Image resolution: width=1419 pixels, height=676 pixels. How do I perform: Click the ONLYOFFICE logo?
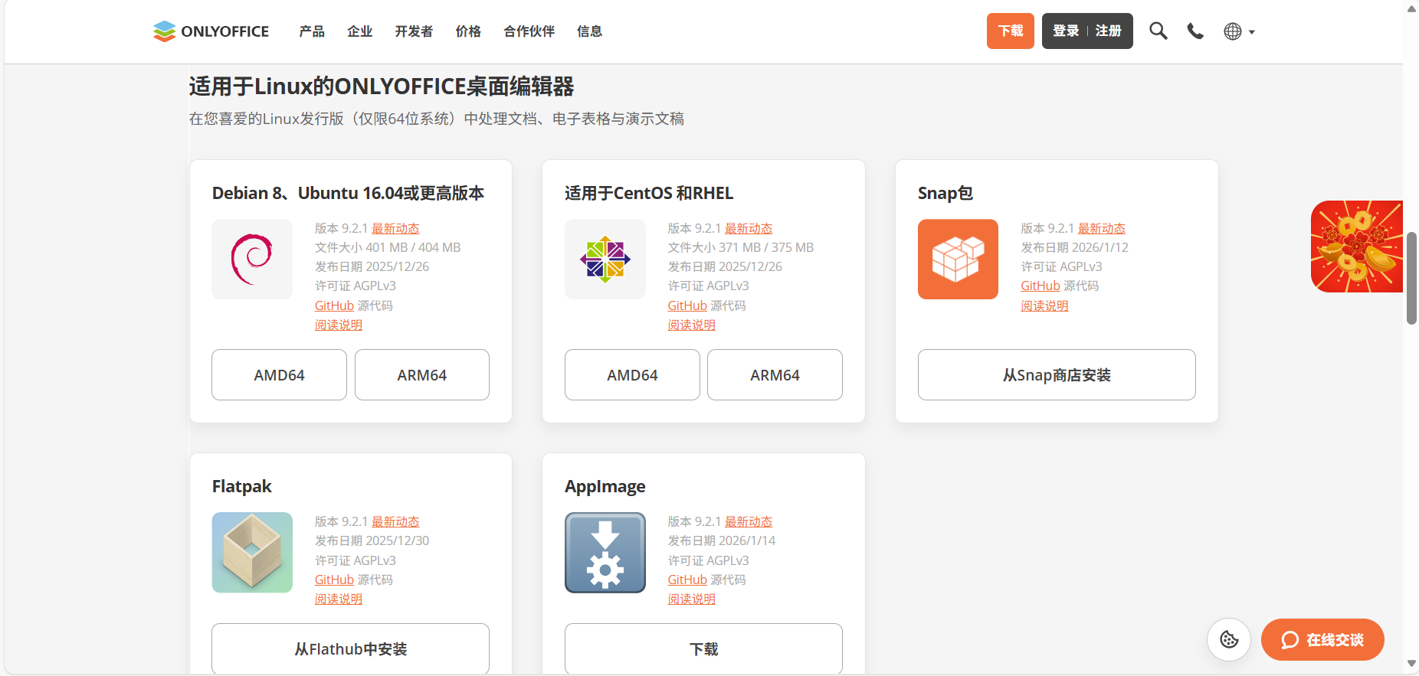(211, 31)
